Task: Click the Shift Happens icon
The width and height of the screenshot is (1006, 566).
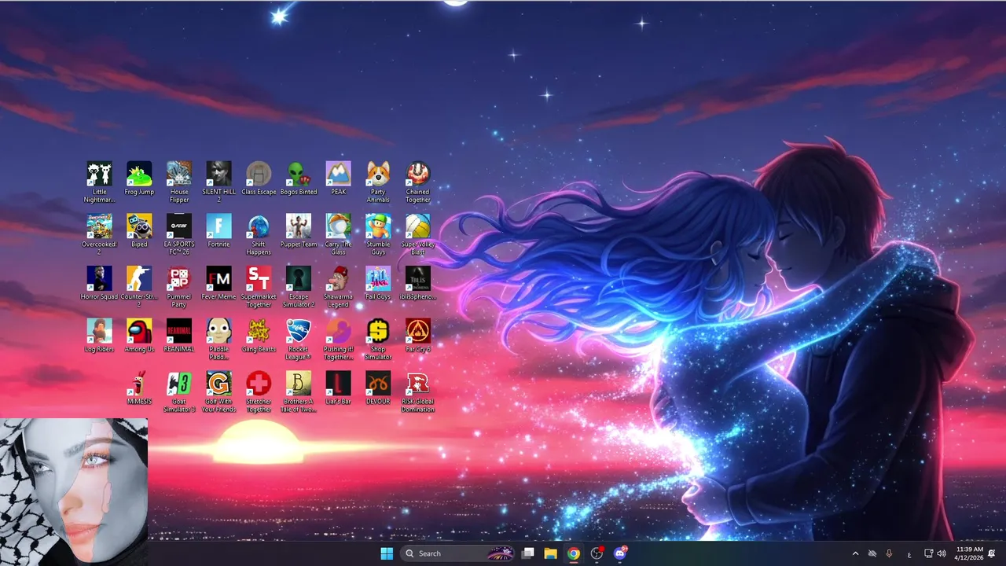Action: (259, 234)
